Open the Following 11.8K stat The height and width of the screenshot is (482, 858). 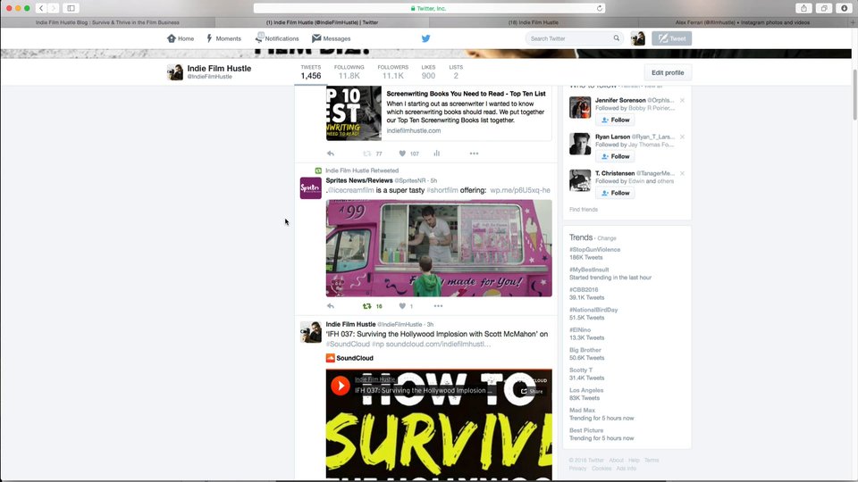pyautogui.click(x=349, y=72)
